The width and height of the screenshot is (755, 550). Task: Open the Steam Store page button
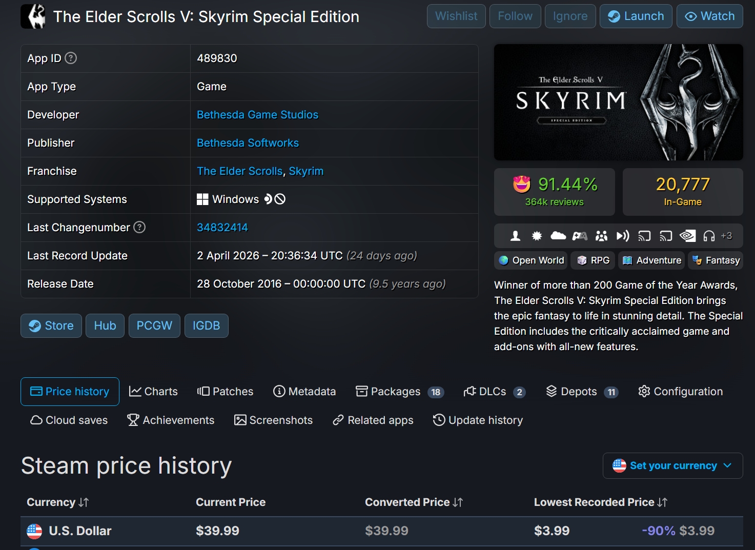tap(51, 326)
